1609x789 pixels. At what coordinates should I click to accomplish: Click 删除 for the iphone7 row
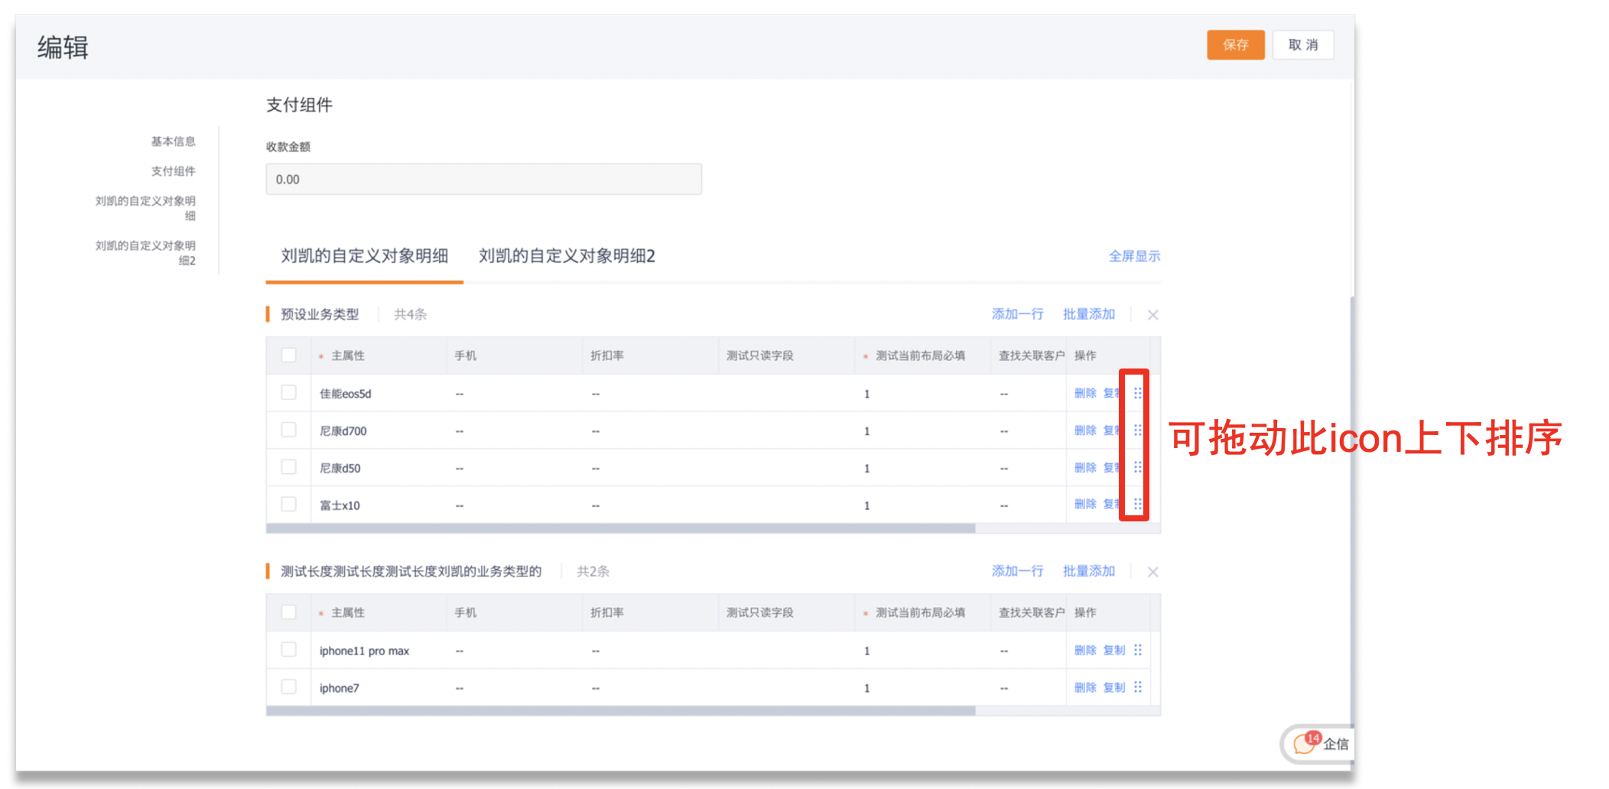click(x=1085, y=687)
